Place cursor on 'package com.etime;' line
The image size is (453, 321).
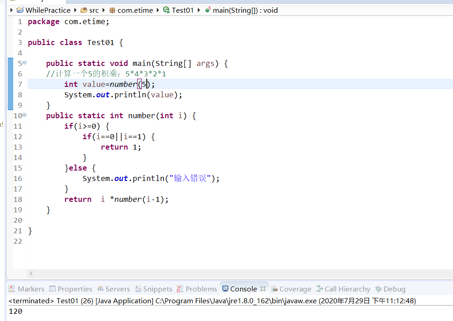(x=68, y=22)
